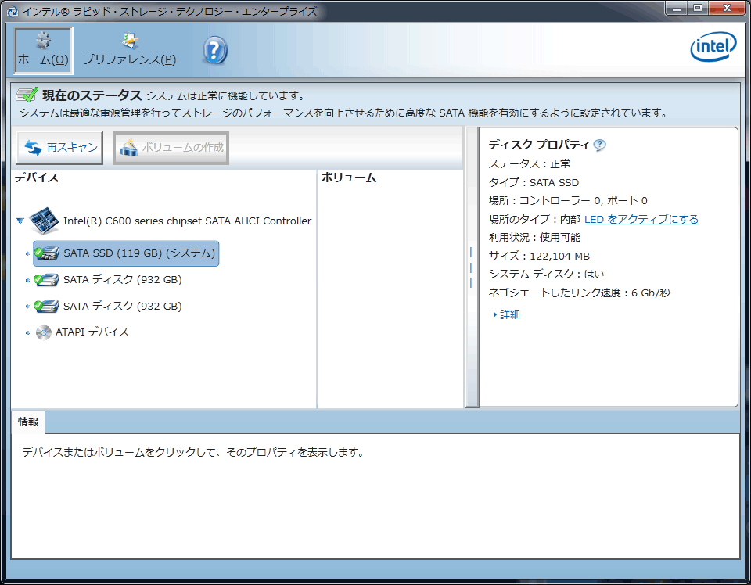Click the blue Help question-mark icon

(x=214, y=51)
